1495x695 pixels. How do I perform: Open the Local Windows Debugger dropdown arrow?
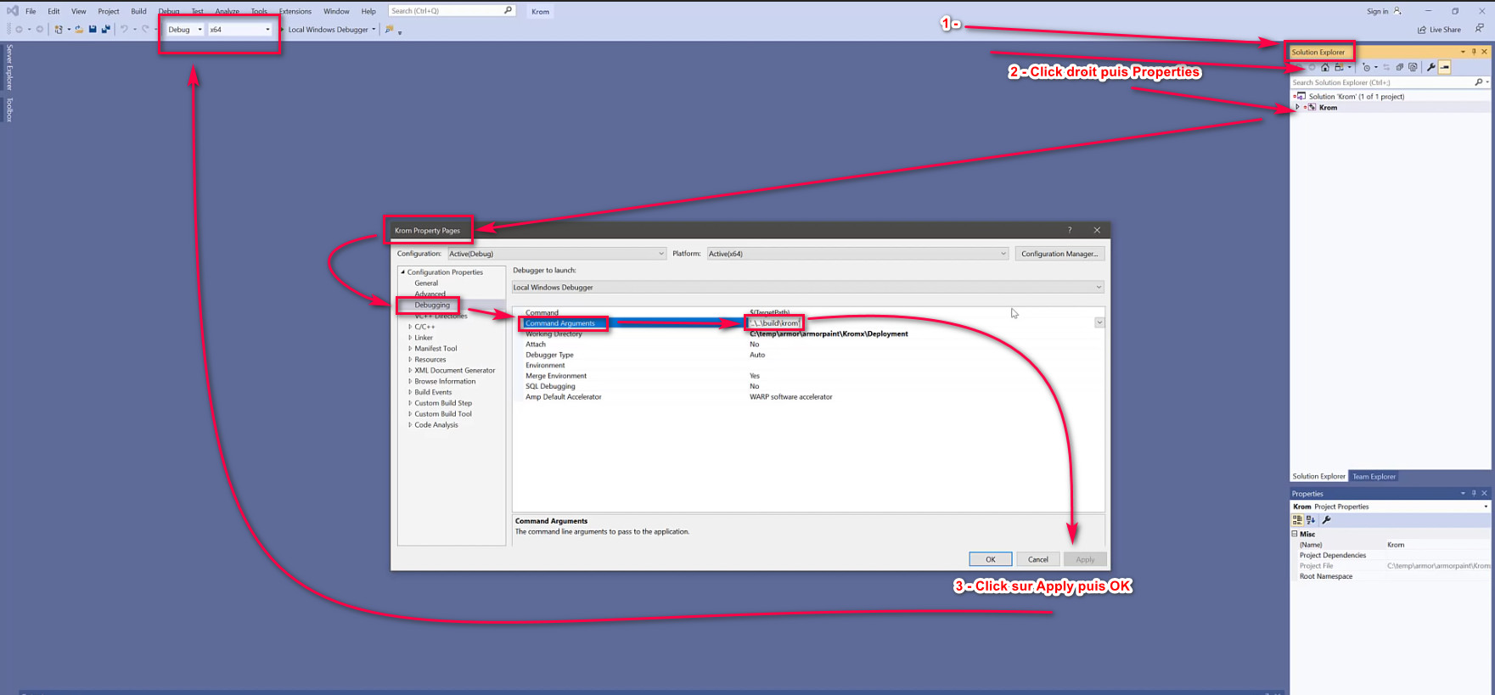click(x=374, y=29)
